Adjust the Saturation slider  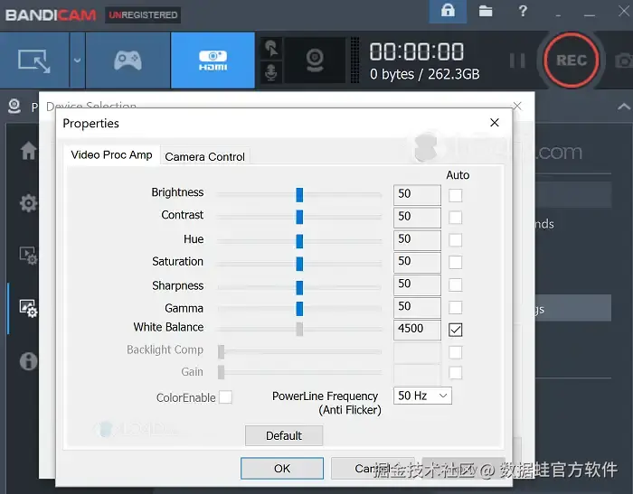point(299,264)
